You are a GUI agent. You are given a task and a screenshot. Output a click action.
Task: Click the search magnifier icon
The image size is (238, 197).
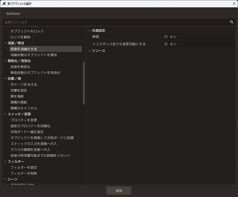[x=232, y=22]
